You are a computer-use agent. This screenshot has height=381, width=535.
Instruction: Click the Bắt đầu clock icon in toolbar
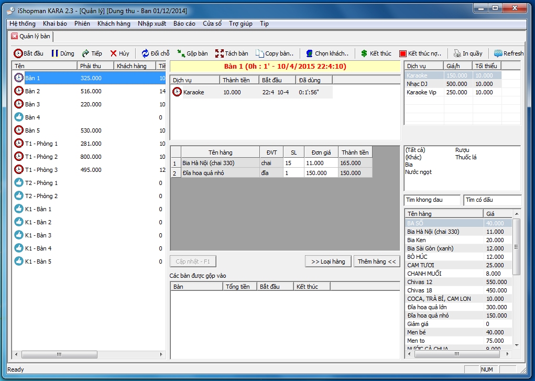point(18,53)
